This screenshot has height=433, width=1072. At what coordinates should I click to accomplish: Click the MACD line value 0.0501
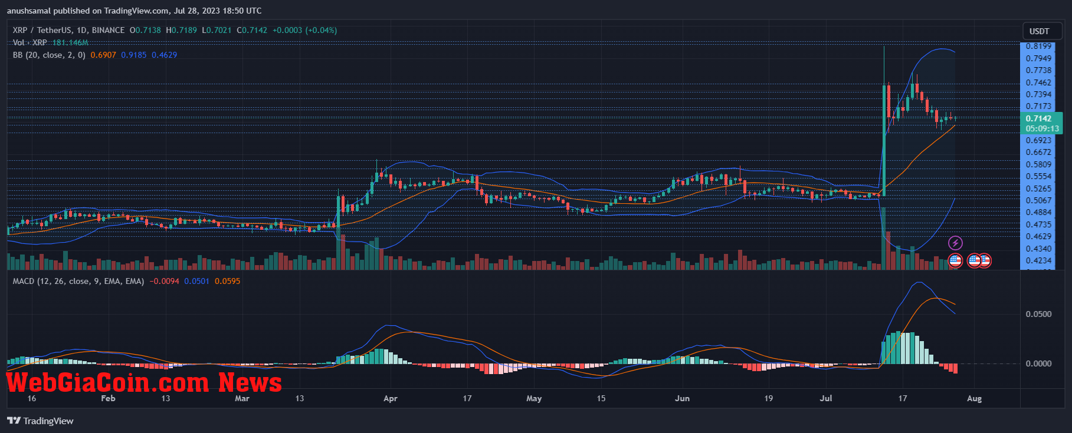(x=196, y=281)
